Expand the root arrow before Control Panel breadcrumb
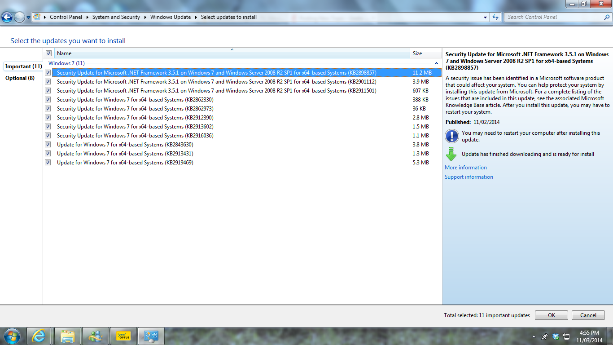 (45, 17)
